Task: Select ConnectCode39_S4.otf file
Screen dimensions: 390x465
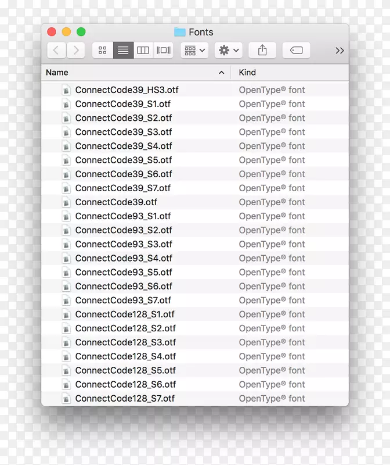Action: click(x=195, y=146)
